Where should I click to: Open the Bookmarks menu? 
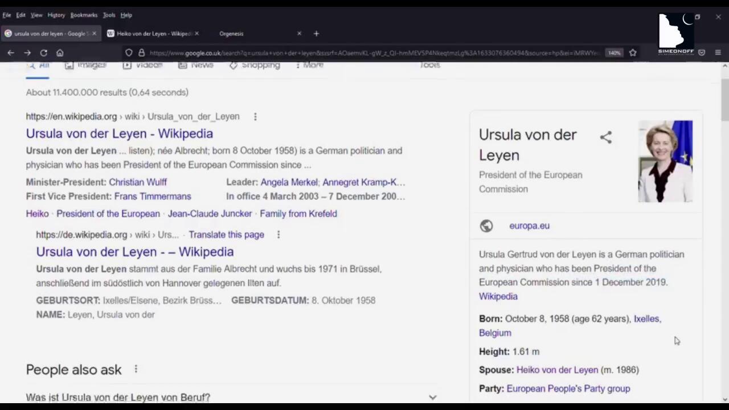84,15
